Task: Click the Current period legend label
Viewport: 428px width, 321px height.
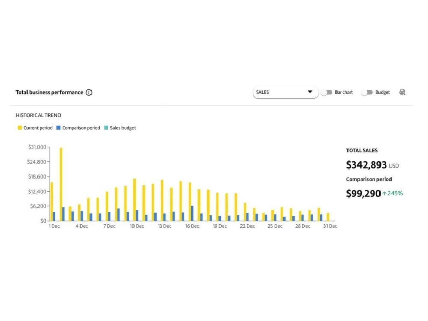Action: point(38,128)
